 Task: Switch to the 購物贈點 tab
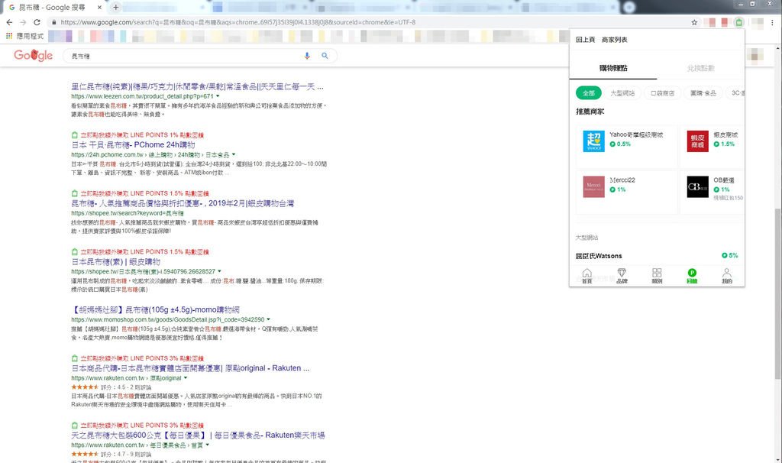pyautogui.click(x=613, y=68)
